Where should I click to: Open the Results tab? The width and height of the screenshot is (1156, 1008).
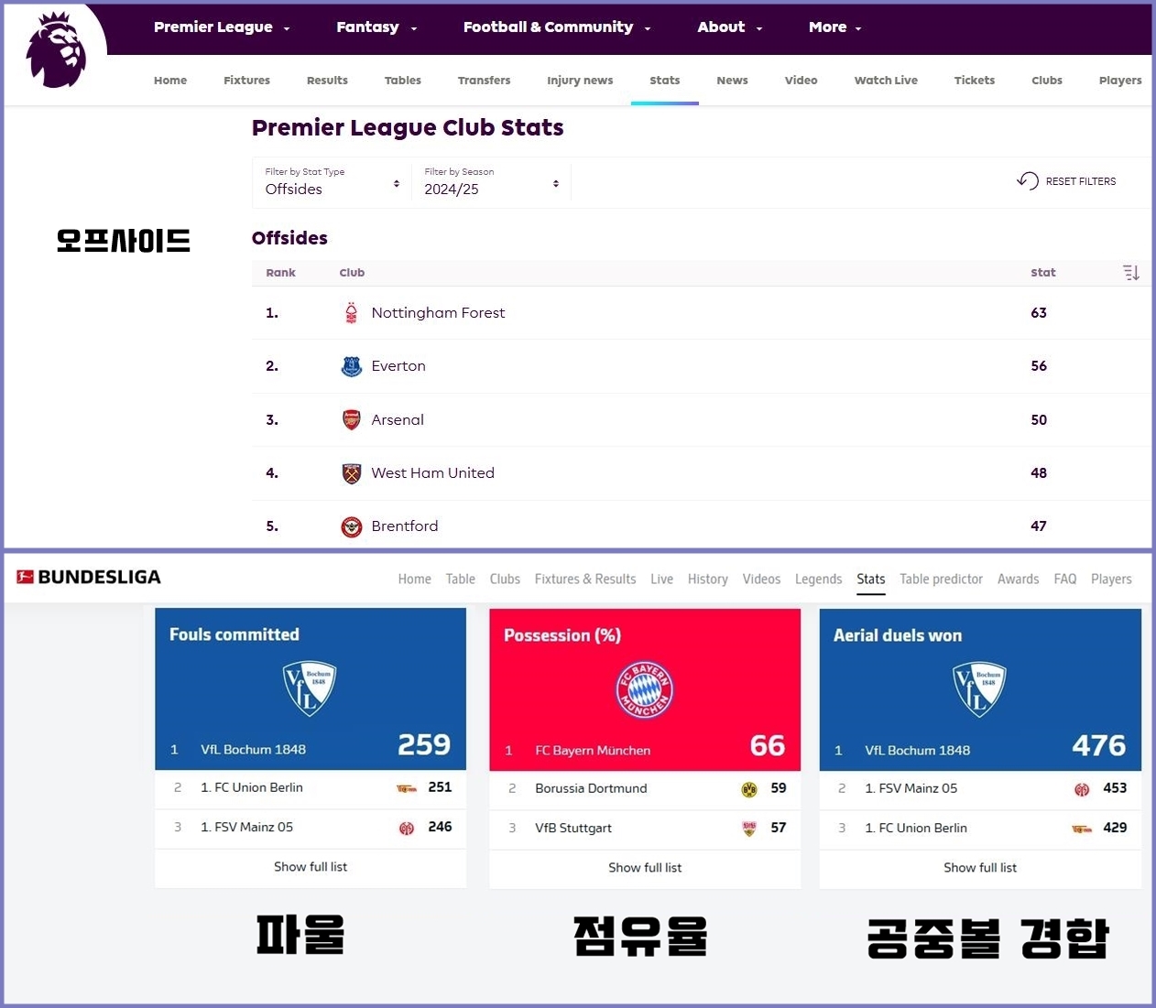pos(327,81)
